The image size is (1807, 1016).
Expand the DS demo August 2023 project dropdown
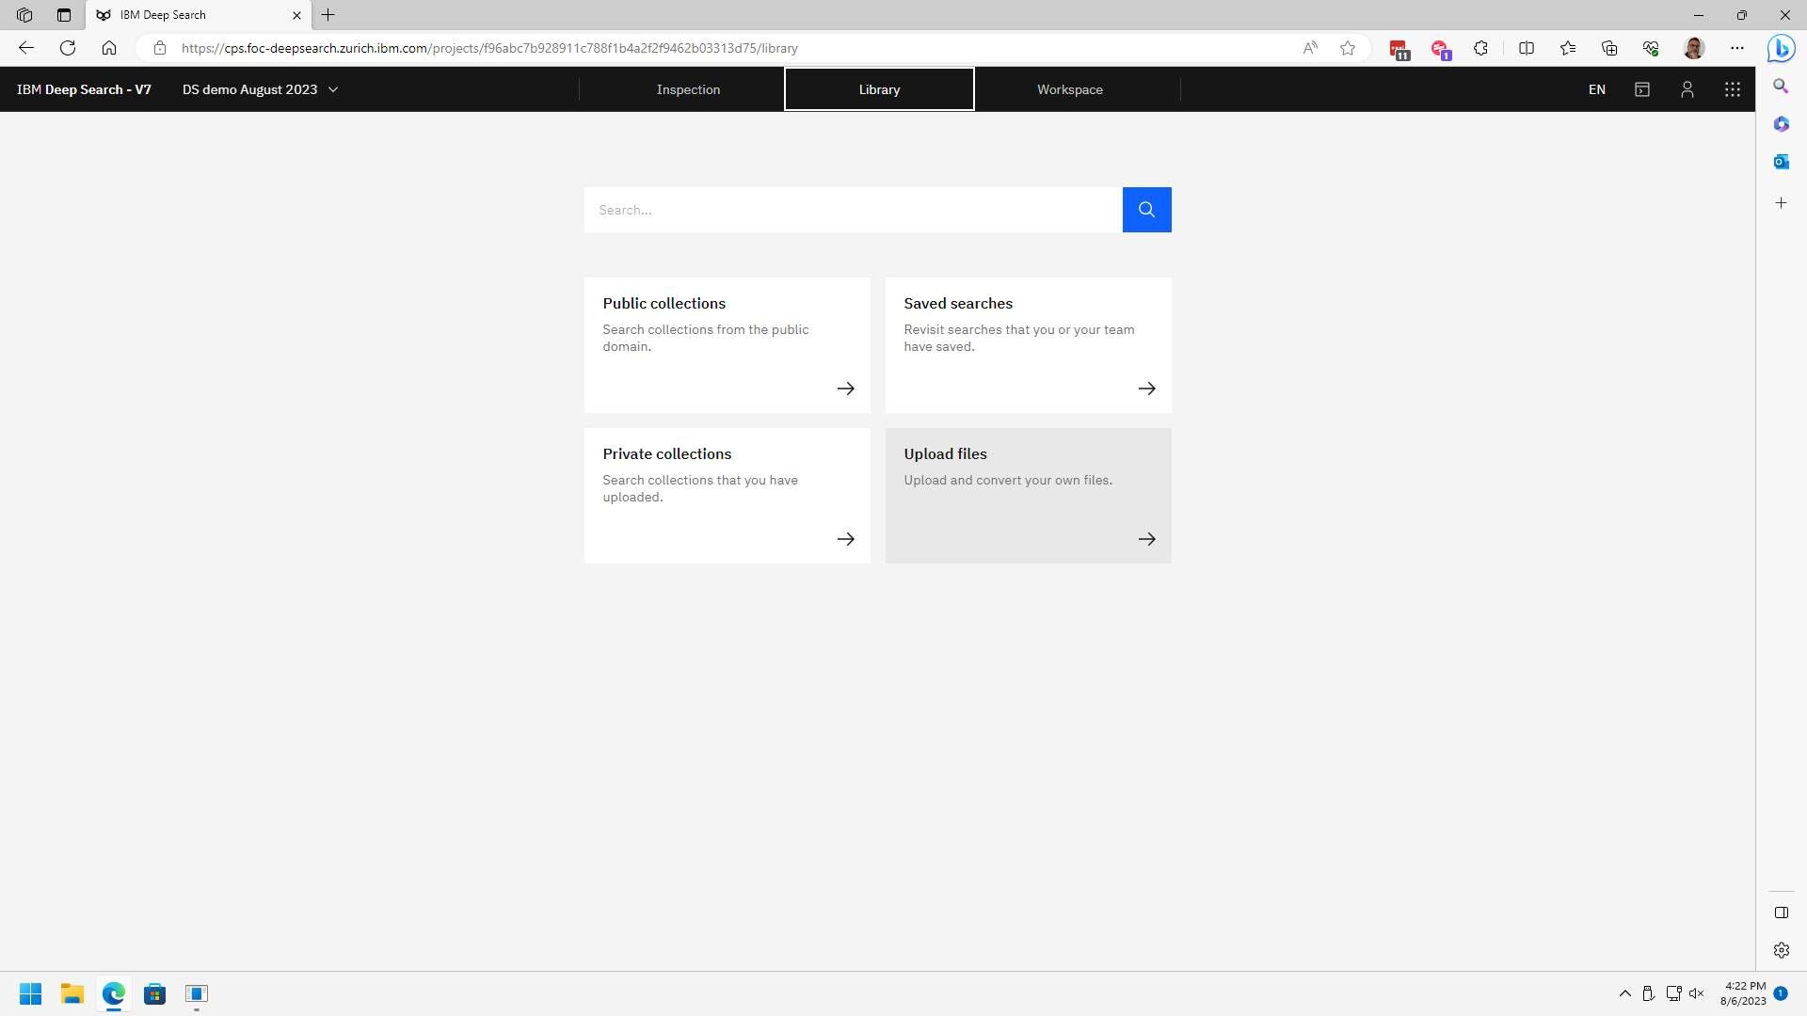[260, 89]
